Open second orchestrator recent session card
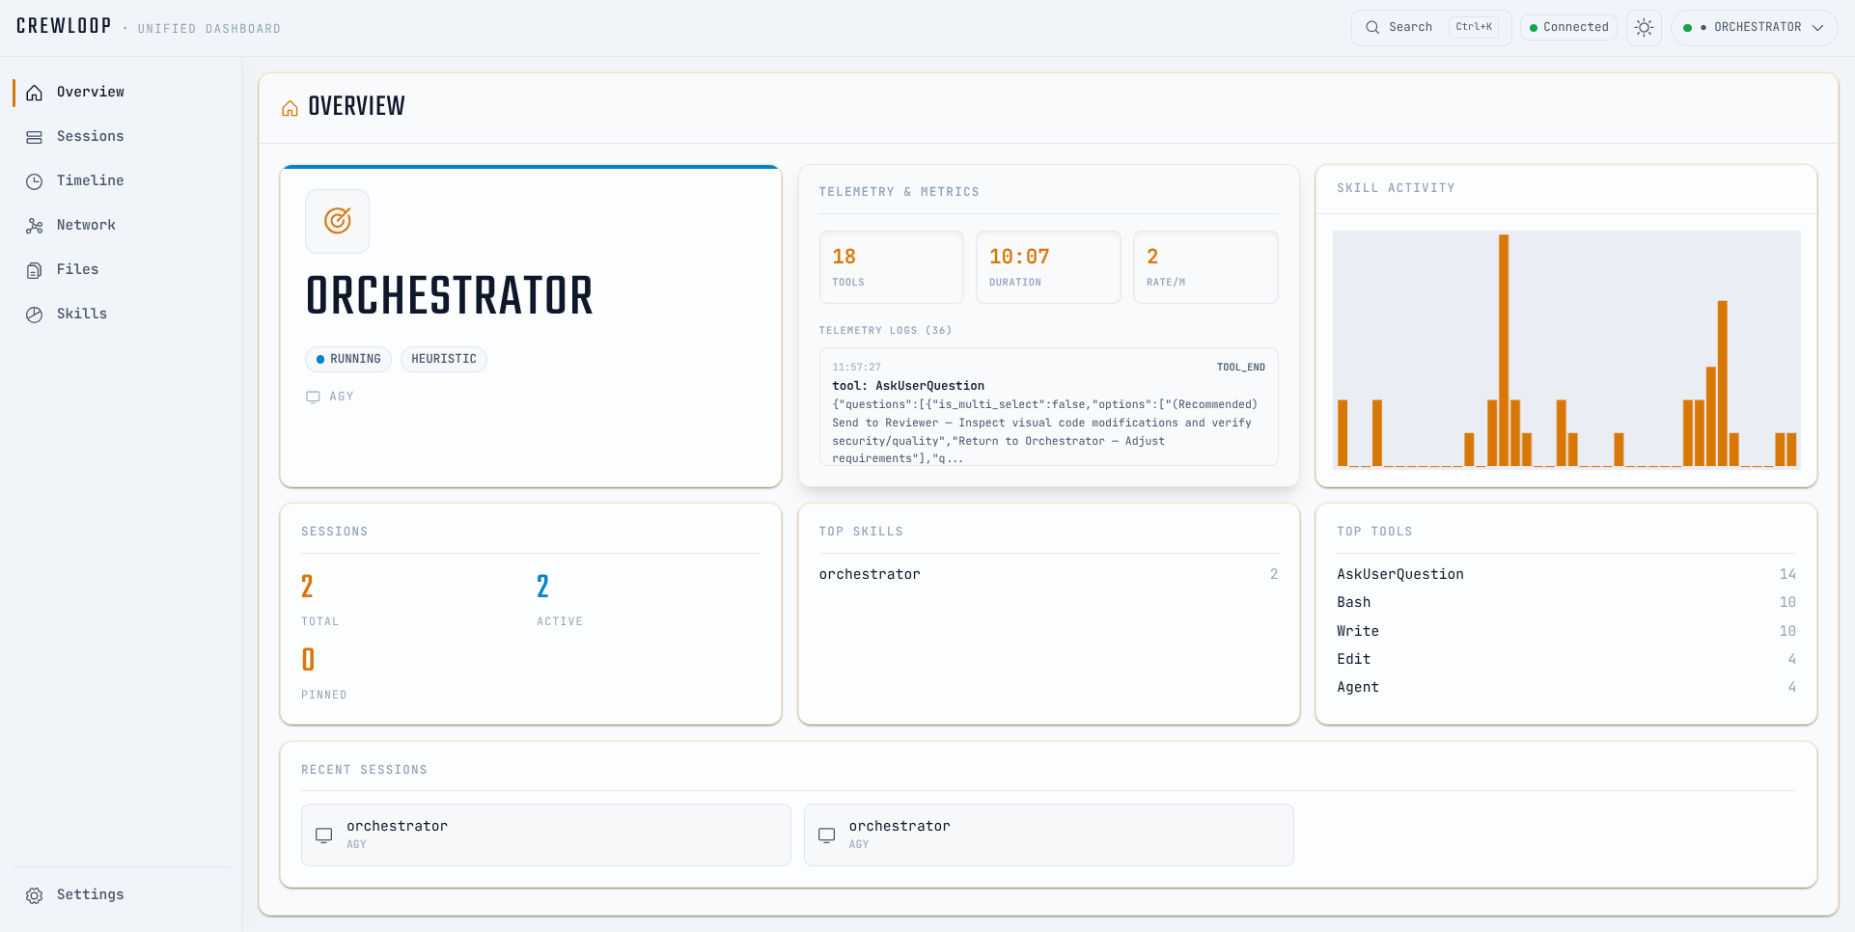1855x932 pixels. pyautogui.click(x=1049, y=835)
